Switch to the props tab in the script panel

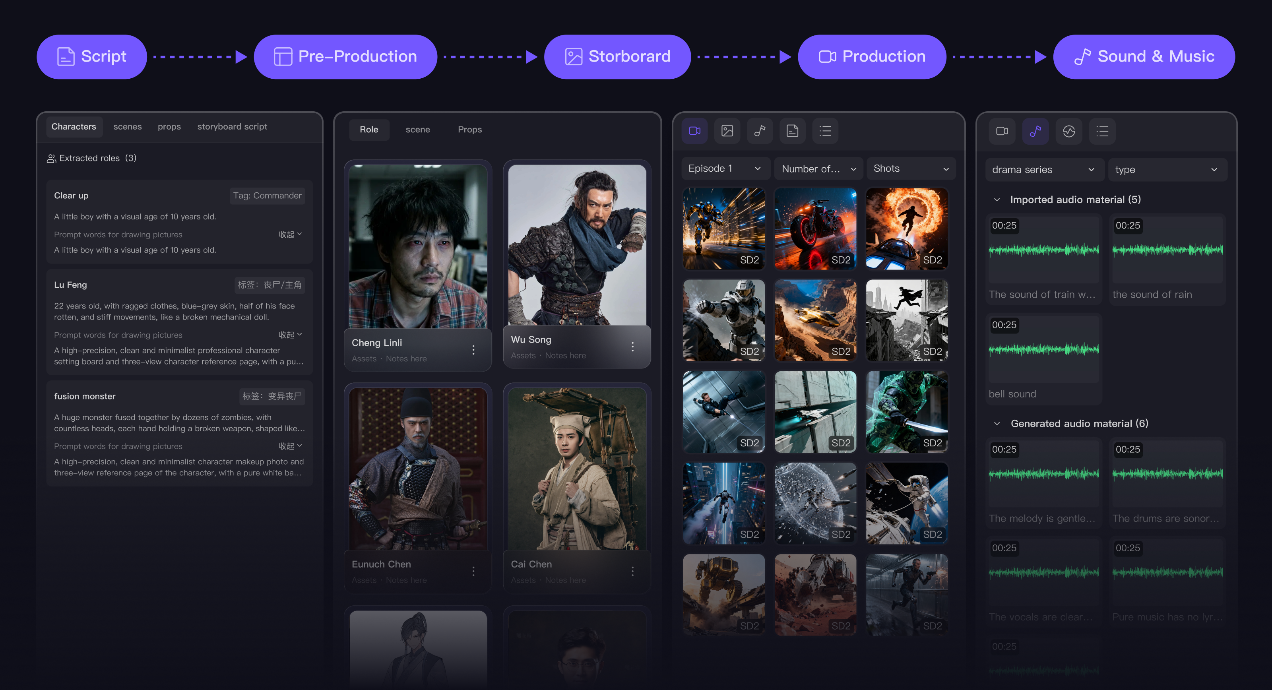pyautogui.click(x=169, y=126)
